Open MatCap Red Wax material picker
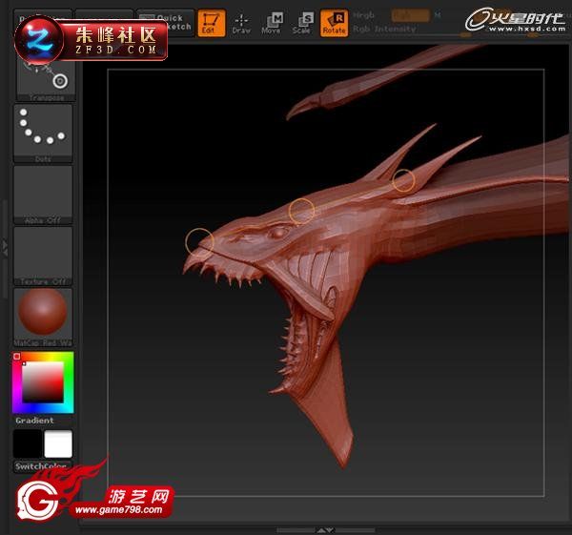Screen dimensions: 572x535 tap(43, 317)
